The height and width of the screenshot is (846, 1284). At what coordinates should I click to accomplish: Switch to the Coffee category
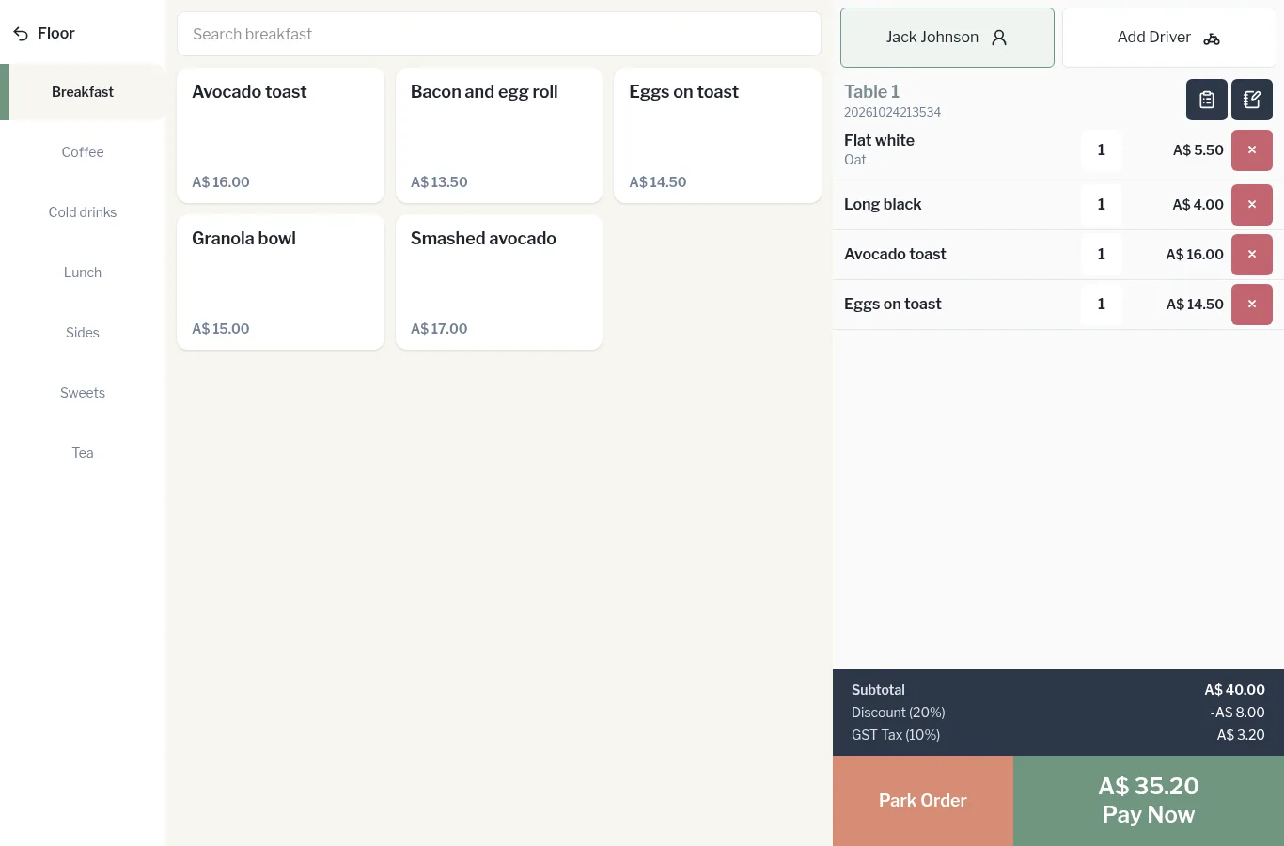(x=83, y=152)
